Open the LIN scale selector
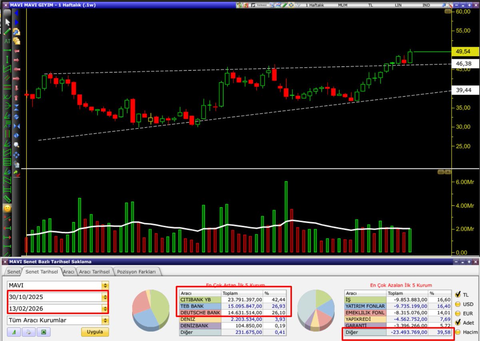 398,5
